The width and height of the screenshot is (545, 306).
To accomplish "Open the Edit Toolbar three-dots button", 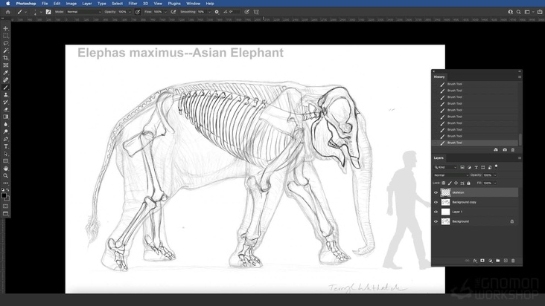I will (x=5, y=183).
